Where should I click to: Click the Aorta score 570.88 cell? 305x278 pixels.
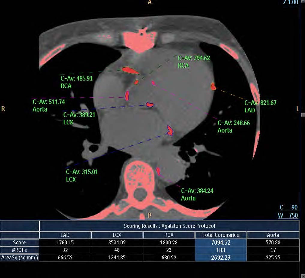[x=273, y=243]
